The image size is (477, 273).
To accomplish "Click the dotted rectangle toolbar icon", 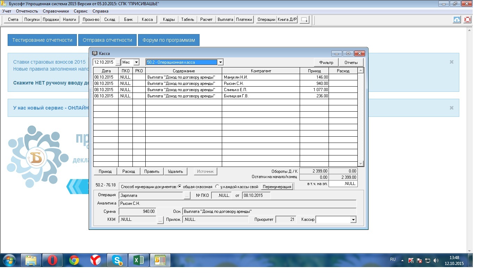I will [x=305, y=20].
